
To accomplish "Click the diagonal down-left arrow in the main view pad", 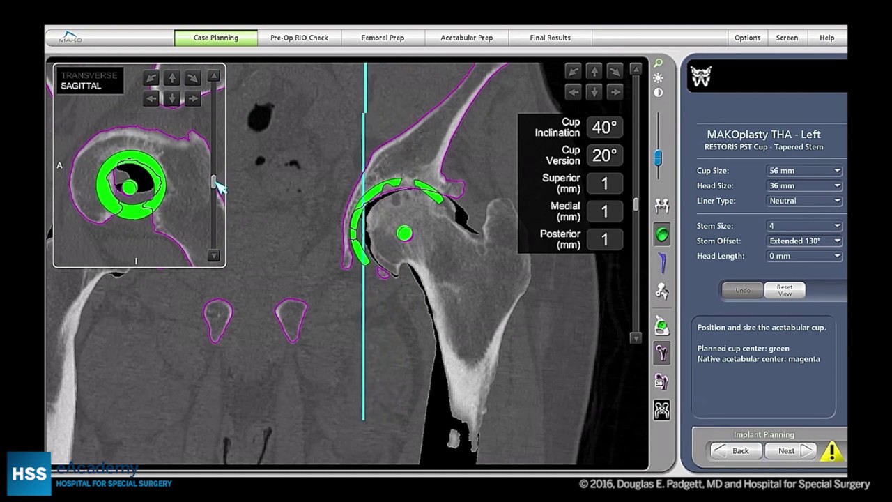I will (x=573, y=71).
